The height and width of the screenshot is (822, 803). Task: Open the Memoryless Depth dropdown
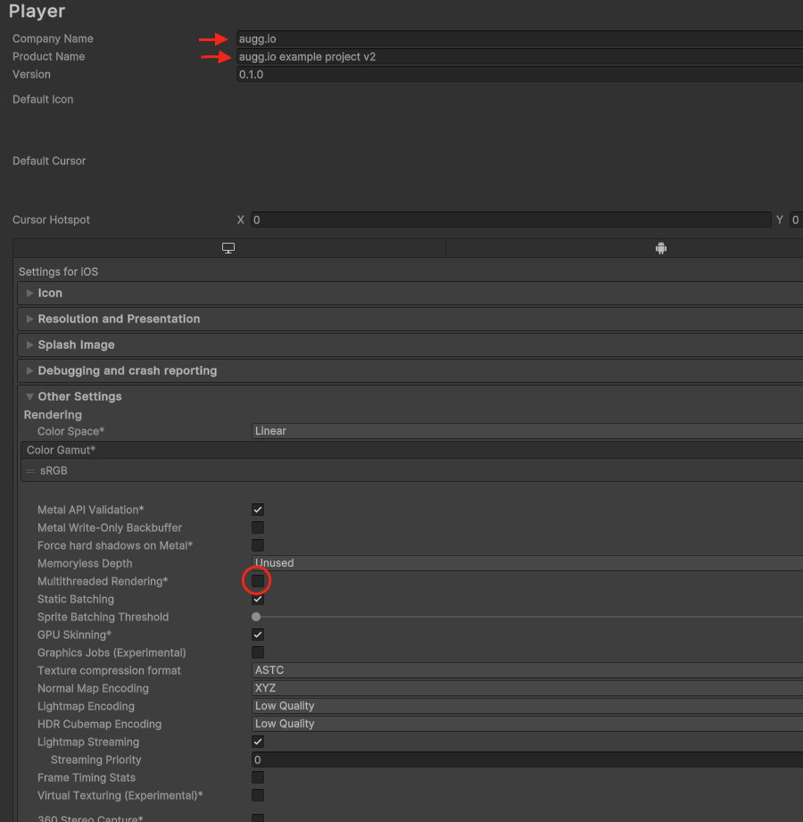point(526,563)
